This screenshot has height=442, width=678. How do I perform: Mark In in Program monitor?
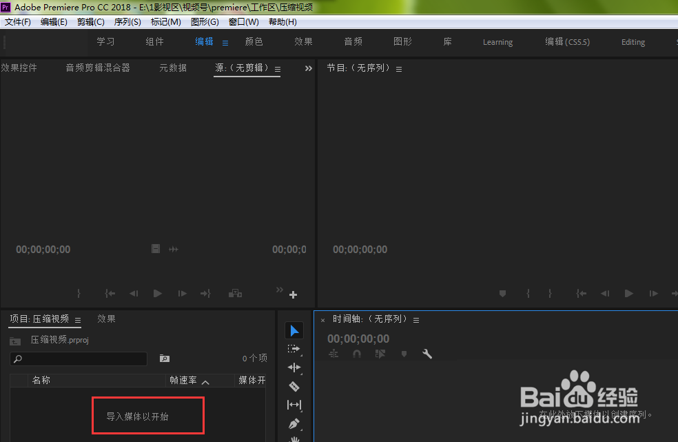point(528,294)
